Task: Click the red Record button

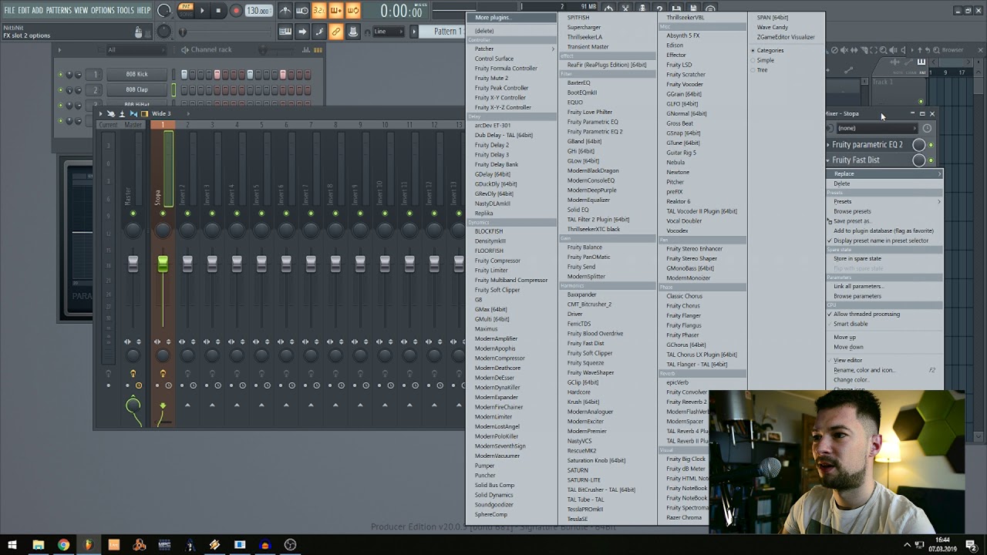Action: click(x=236, y=11)
